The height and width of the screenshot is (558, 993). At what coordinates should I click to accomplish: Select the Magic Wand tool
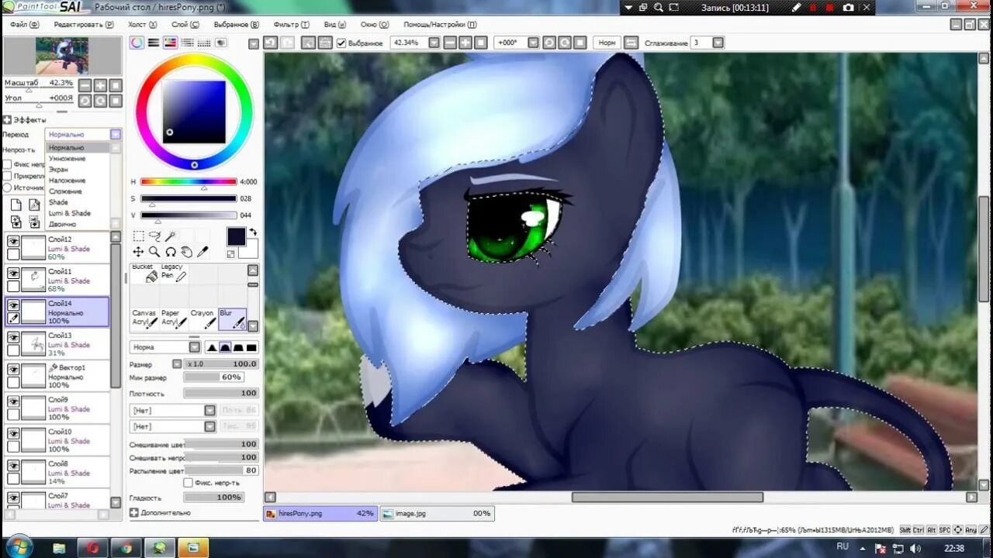tap(171, 236)
